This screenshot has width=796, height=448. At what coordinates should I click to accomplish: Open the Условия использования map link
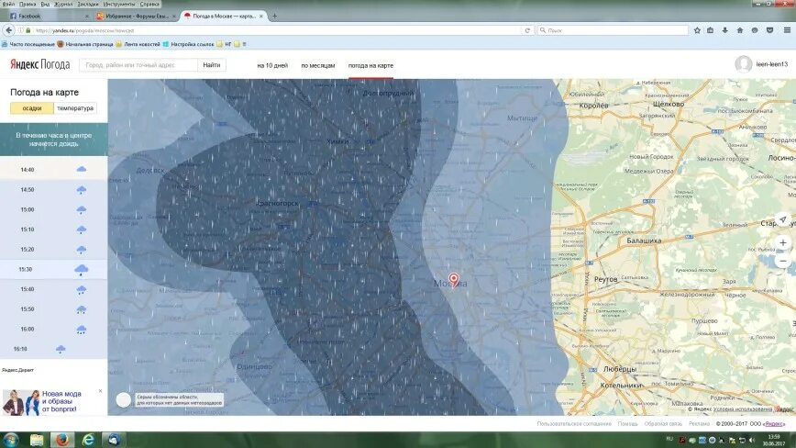coord(742,409)
